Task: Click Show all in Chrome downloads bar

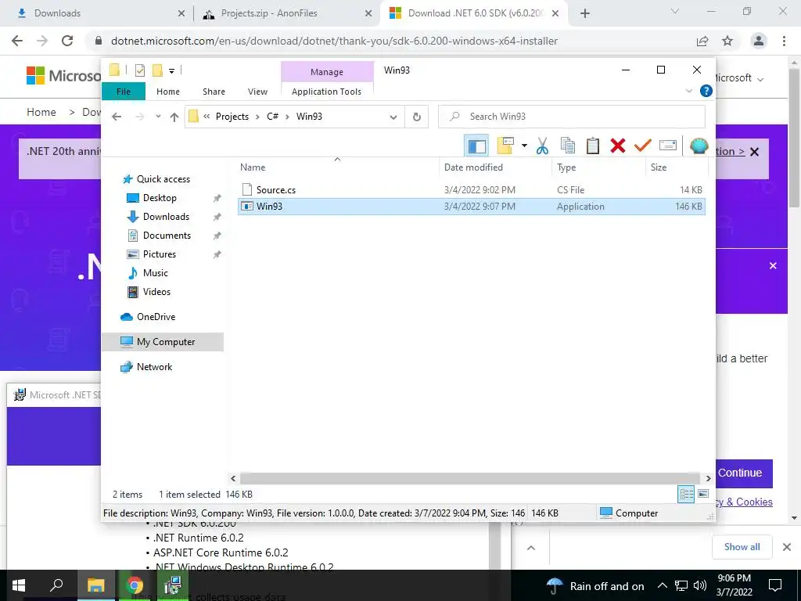Action: tap(742, 547)
